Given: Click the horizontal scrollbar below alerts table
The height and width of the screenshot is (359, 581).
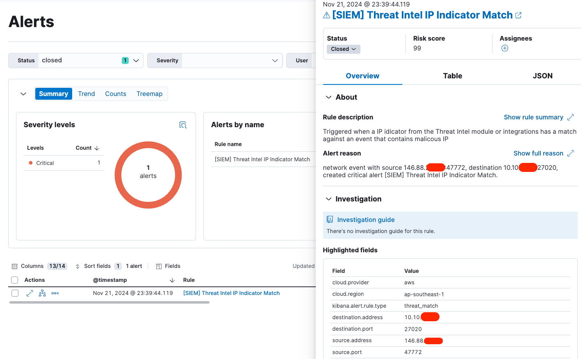Looking at the screenshot, I should coord(109,302).
